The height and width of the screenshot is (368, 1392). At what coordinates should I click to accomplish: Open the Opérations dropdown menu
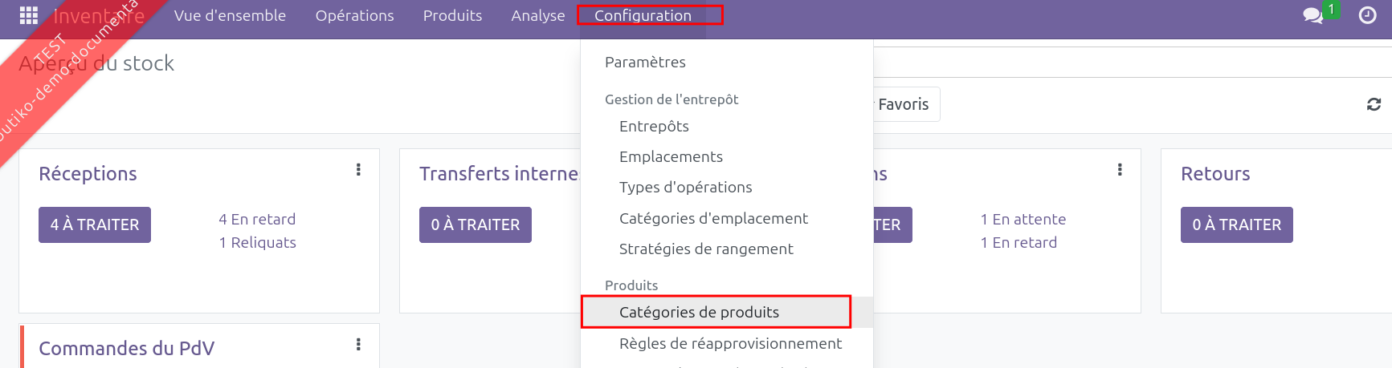click(354, 15)
